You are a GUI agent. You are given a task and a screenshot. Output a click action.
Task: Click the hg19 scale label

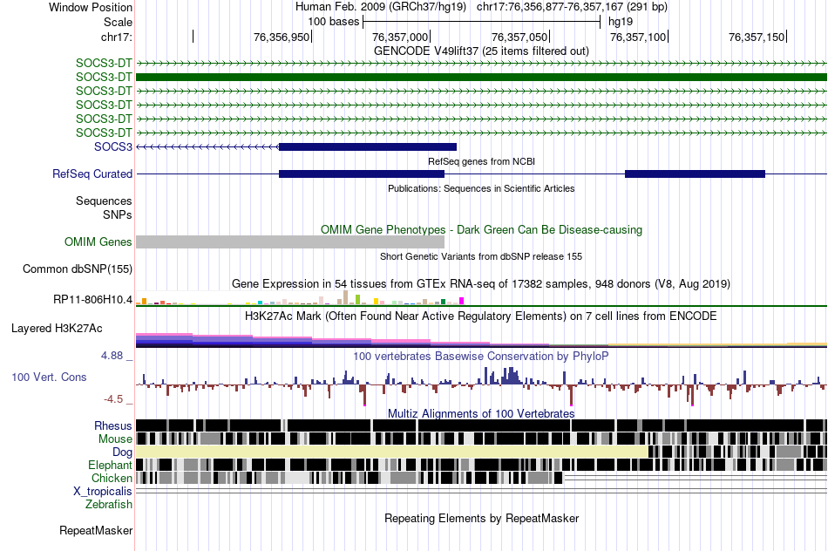coord(621,22)
